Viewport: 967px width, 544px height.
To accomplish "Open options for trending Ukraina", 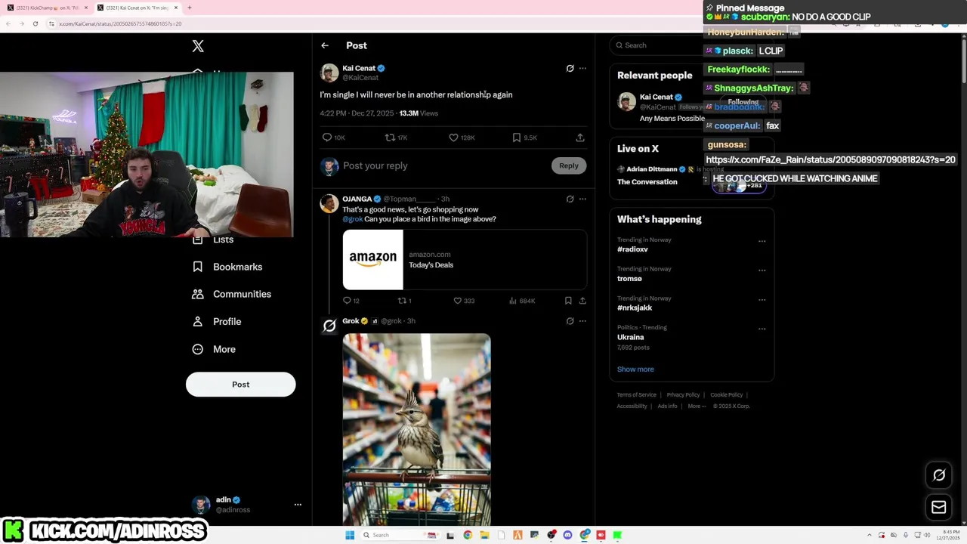I will click(762, 329).
